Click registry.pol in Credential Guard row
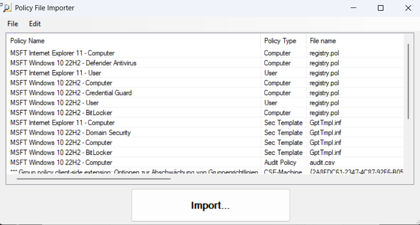 click(324, 93)
